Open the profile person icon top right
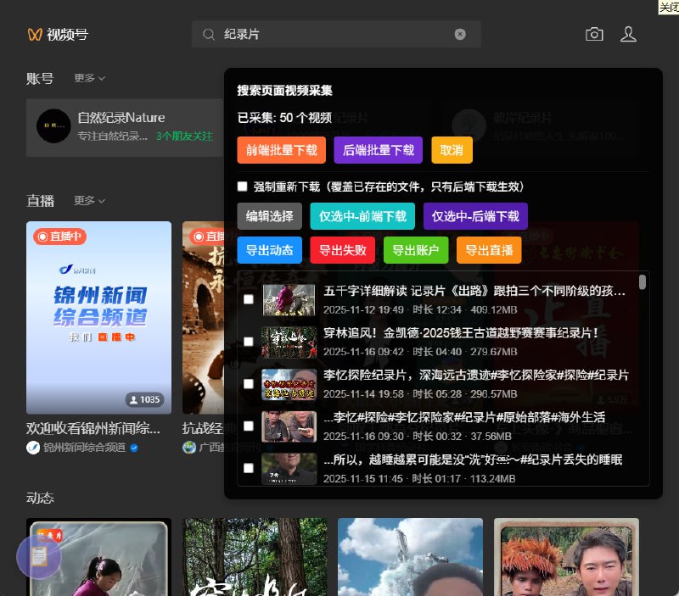The width and height of the screenshot is (679, 596). pos(629,34)
